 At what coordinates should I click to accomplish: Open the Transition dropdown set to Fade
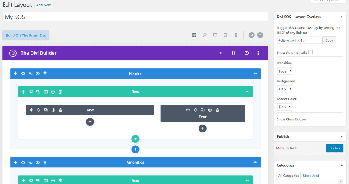coord(285,71)
